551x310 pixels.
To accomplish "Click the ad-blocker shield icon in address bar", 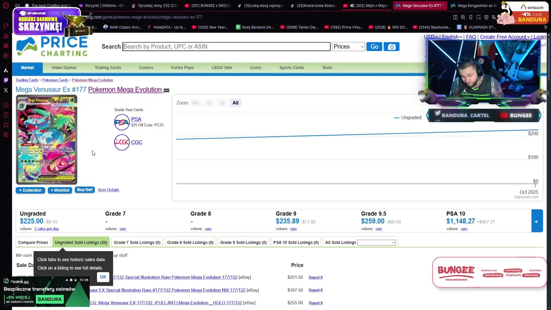I will pos(486,17).
